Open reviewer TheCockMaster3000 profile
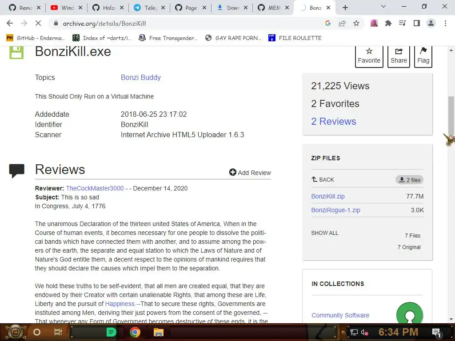This screenshot has height=341, width=455. (x=95, y=188)
